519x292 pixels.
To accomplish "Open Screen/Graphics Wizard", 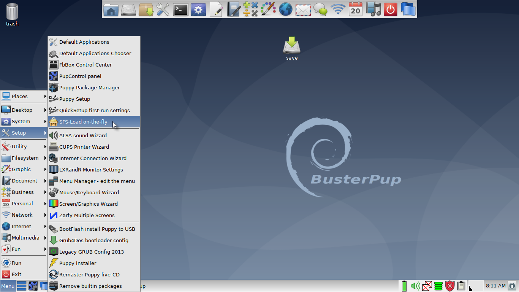I will (x=94, y=204).
